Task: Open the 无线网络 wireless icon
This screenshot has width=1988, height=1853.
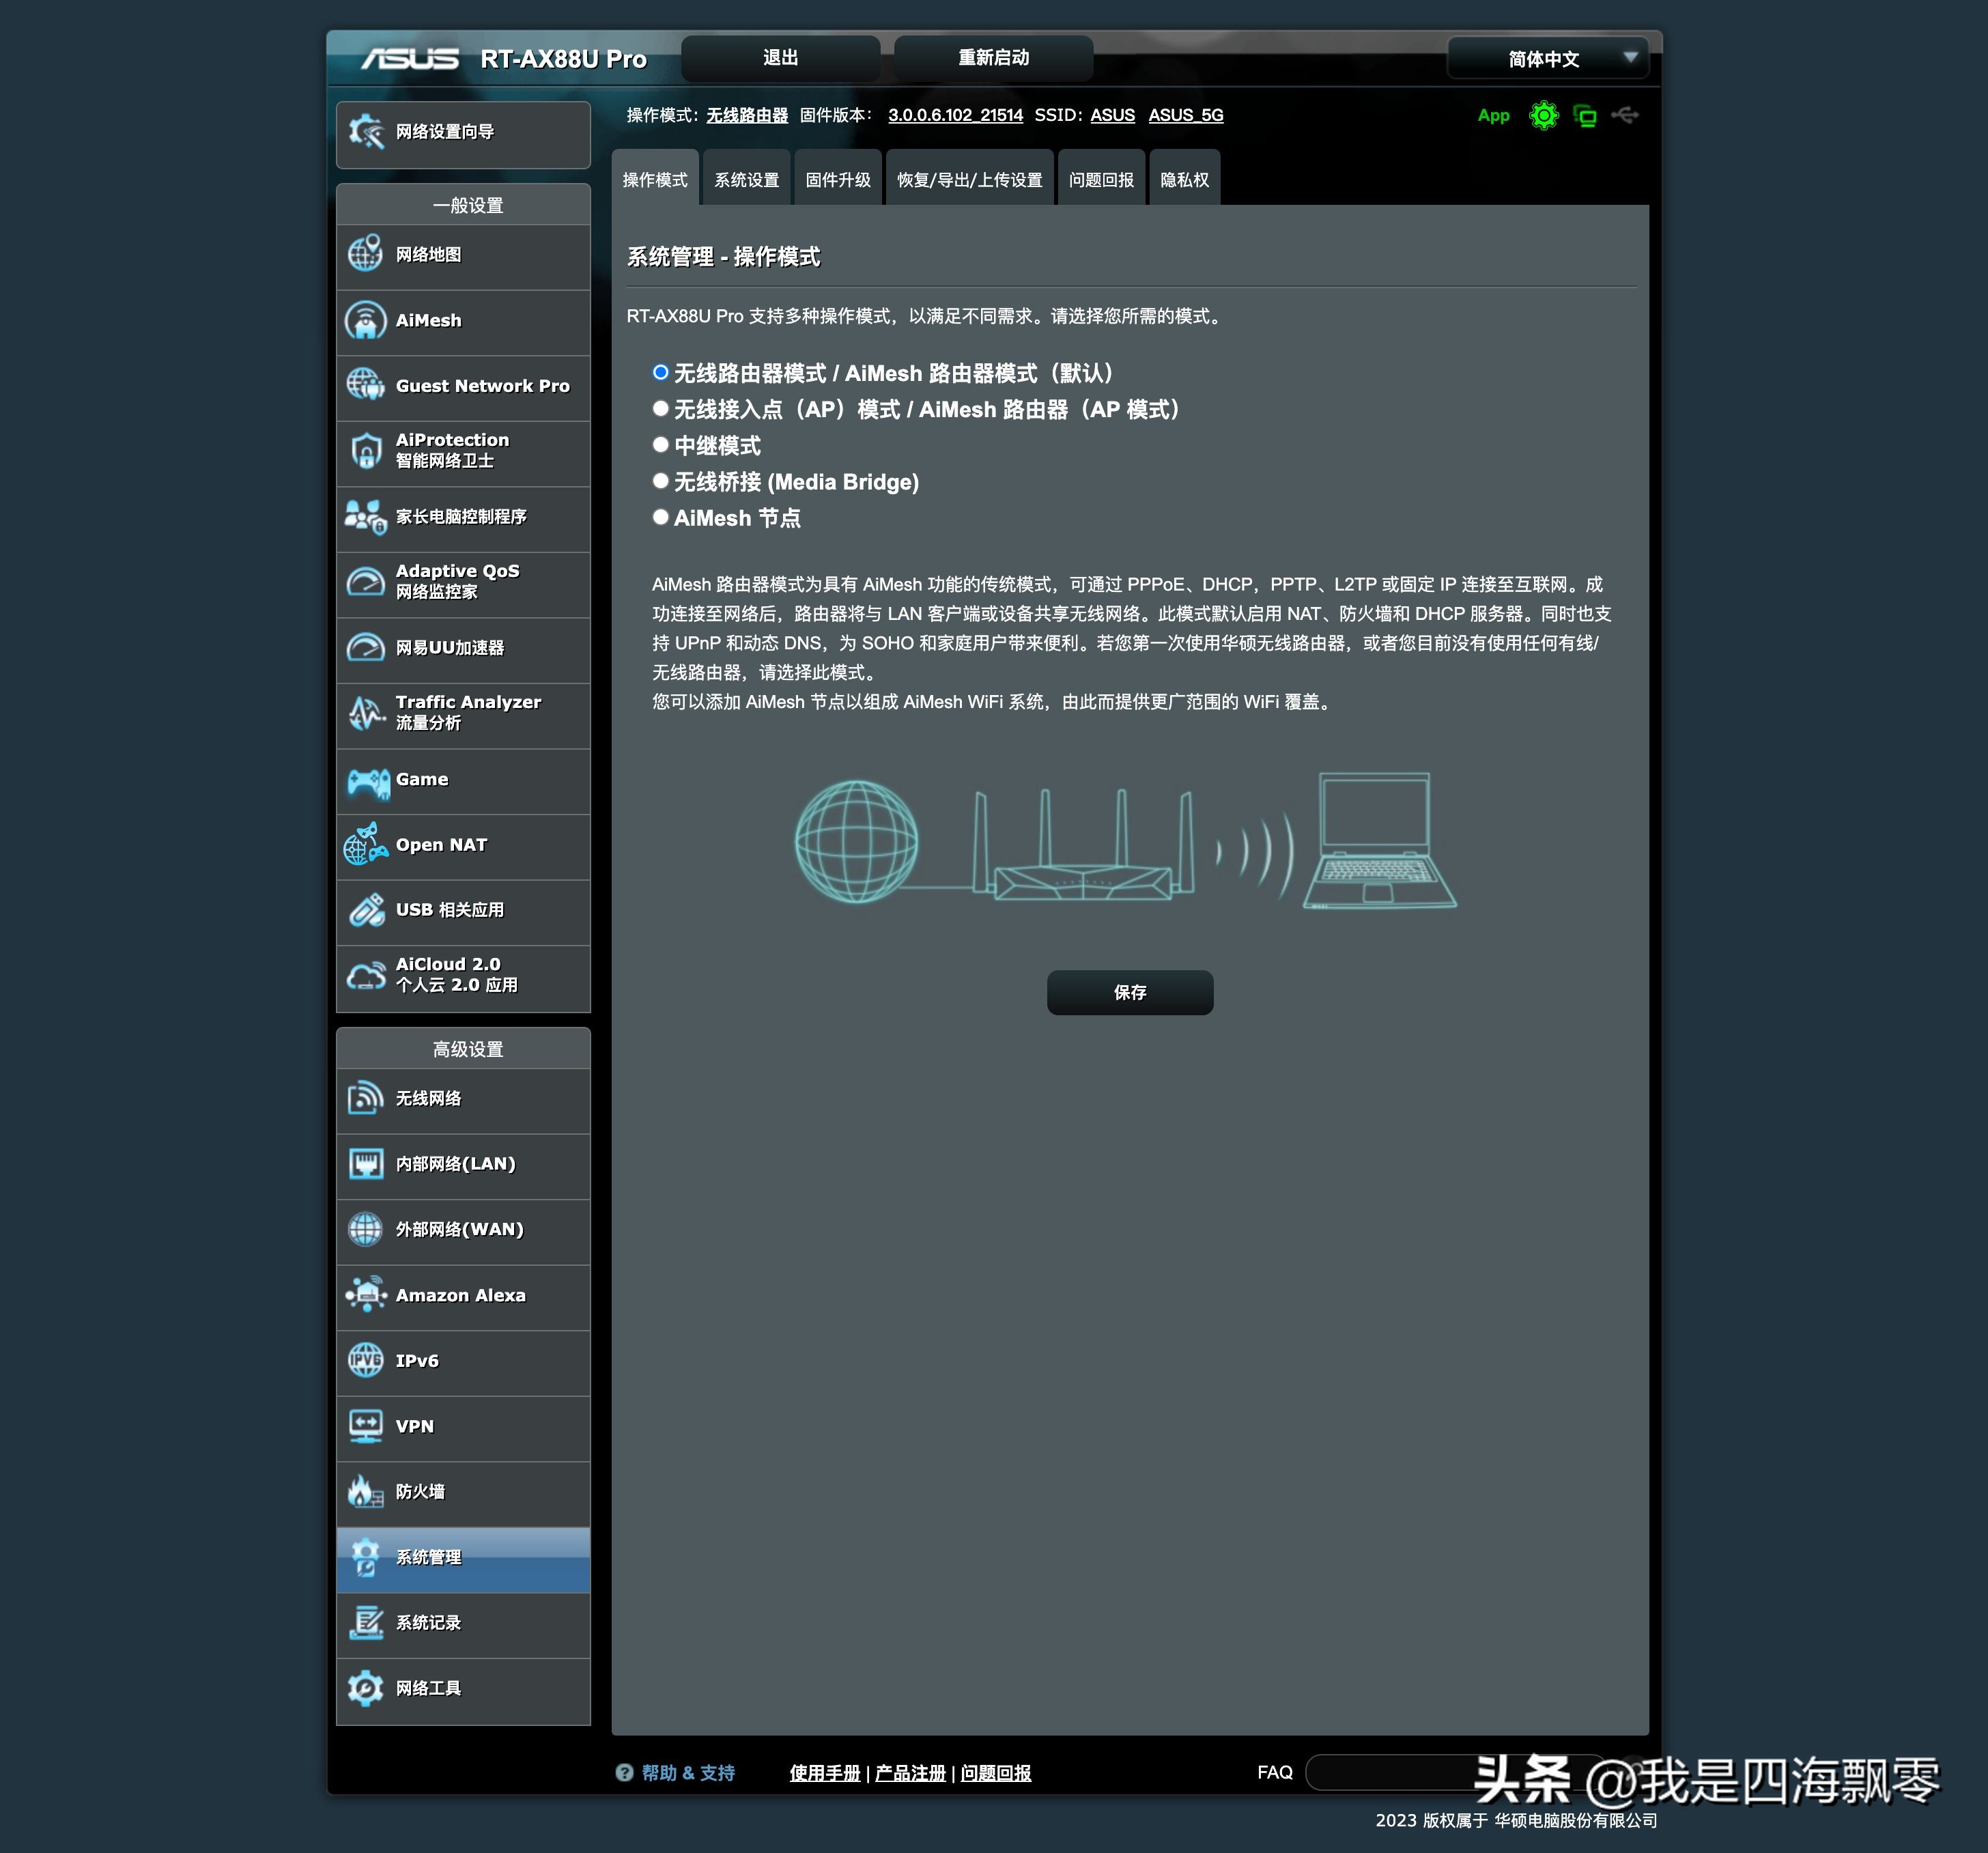Action: coord(365,1098)
